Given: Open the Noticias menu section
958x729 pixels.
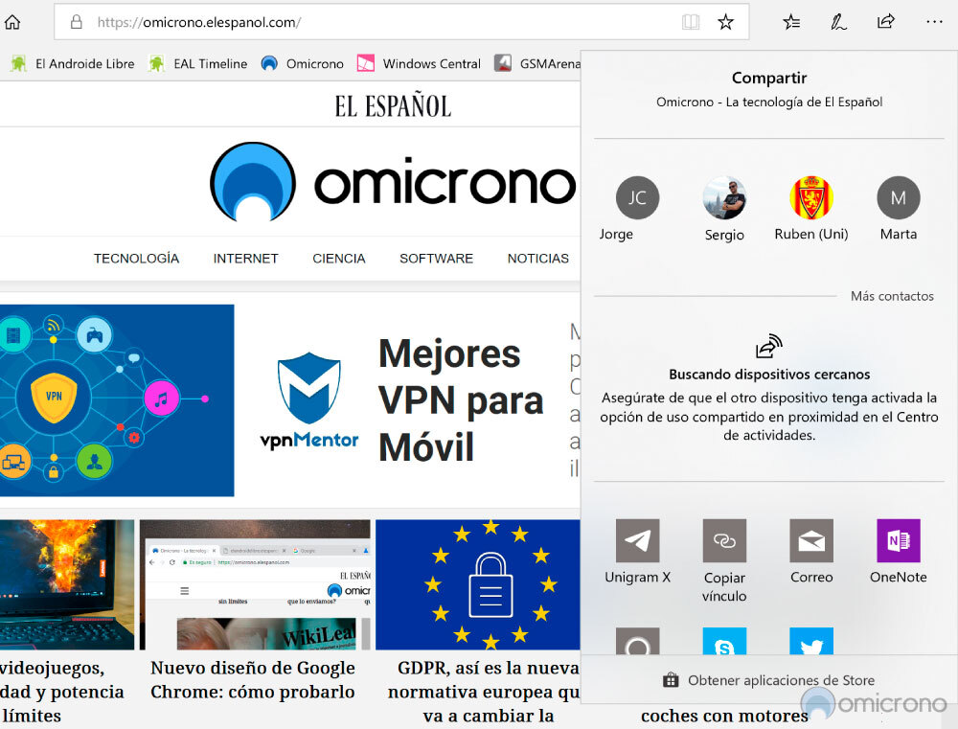Looking at the screenshot, I should coord(538,259).
